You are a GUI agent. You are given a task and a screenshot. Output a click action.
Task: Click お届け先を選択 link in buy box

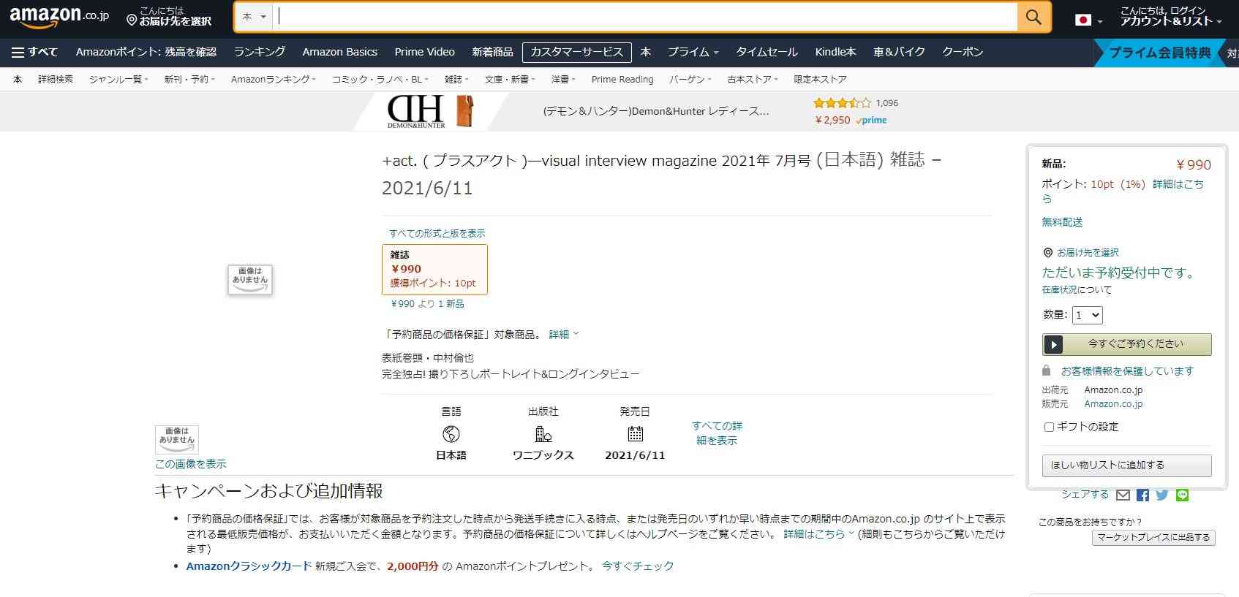[1088, 252]
